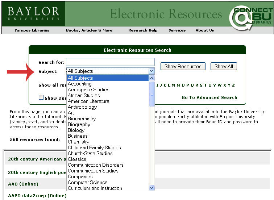Viewport: 274px width, 200px height.
Task: Open the Services menu
Action: pos(177,30)
